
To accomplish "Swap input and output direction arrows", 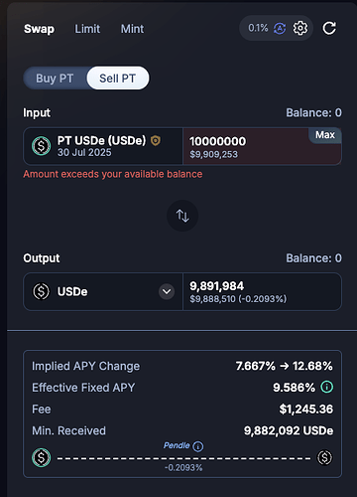I will click(182, 216).
